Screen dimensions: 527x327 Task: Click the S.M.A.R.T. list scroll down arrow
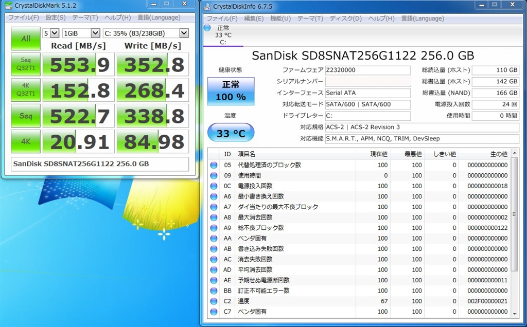514,314
